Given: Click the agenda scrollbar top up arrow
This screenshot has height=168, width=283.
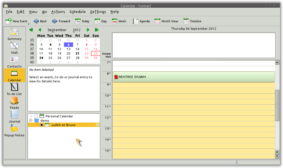Looking at the screenshot, I should [x=277, y=63].
